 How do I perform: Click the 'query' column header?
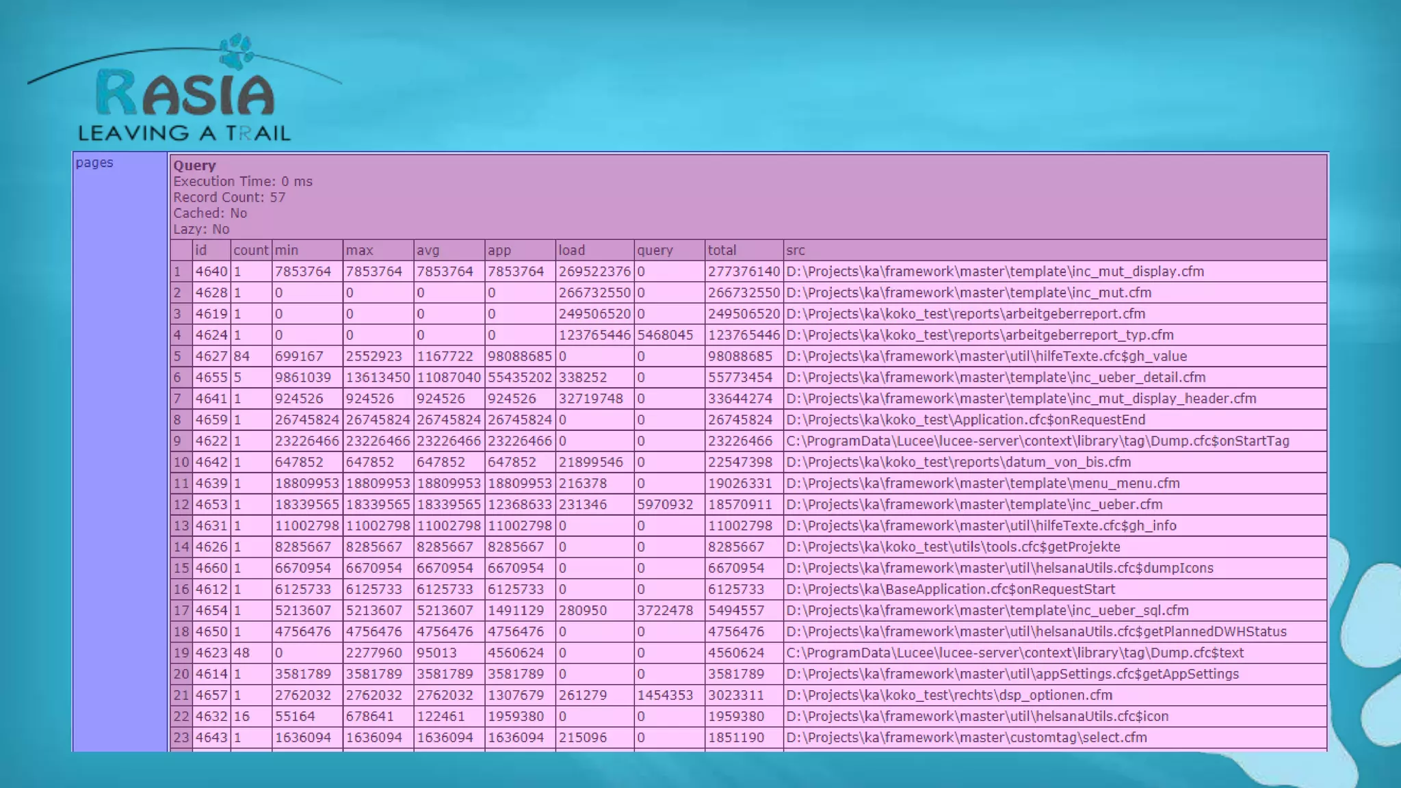pyautogui.click(x=655, y=250)
